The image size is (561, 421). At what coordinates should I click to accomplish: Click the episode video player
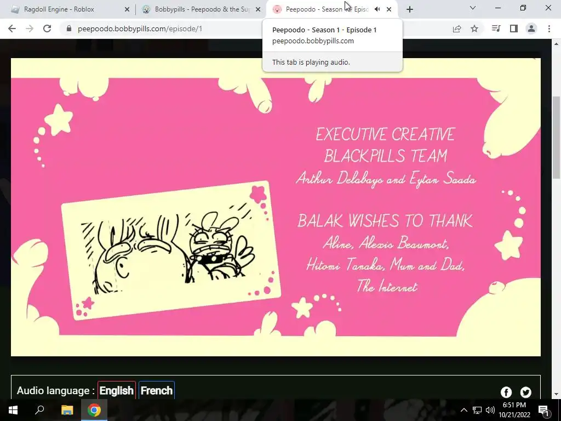point(276,207)
